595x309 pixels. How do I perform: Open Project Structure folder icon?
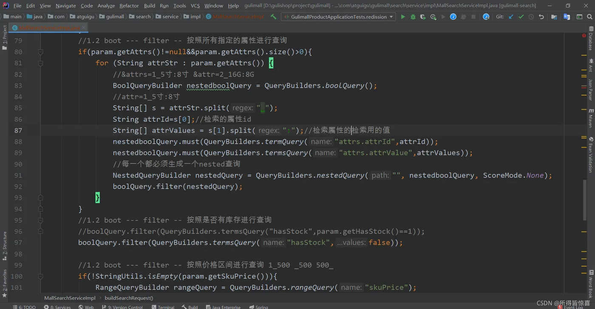coord(554,17)
